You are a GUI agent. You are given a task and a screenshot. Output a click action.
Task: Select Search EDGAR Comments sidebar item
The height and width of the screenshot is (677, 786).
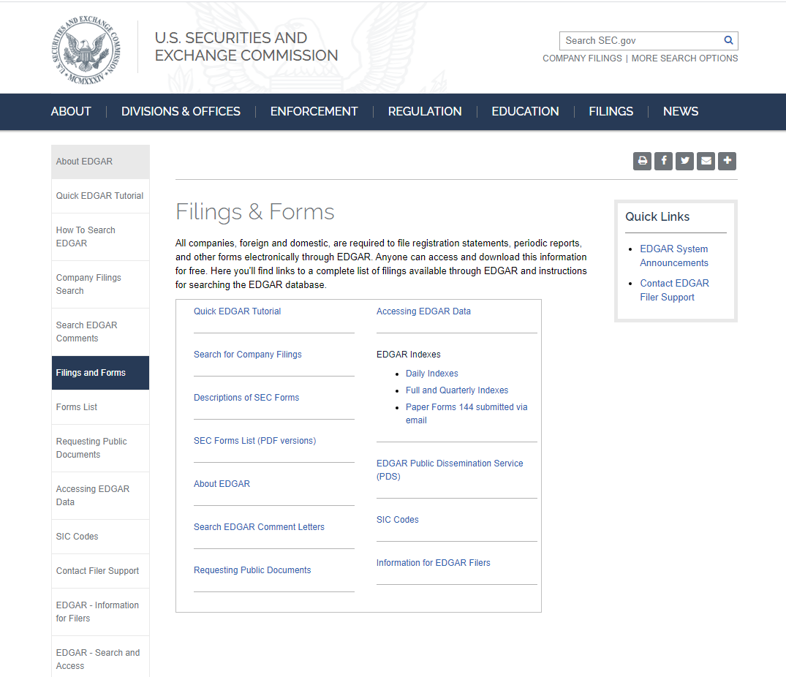click(100, 332)
